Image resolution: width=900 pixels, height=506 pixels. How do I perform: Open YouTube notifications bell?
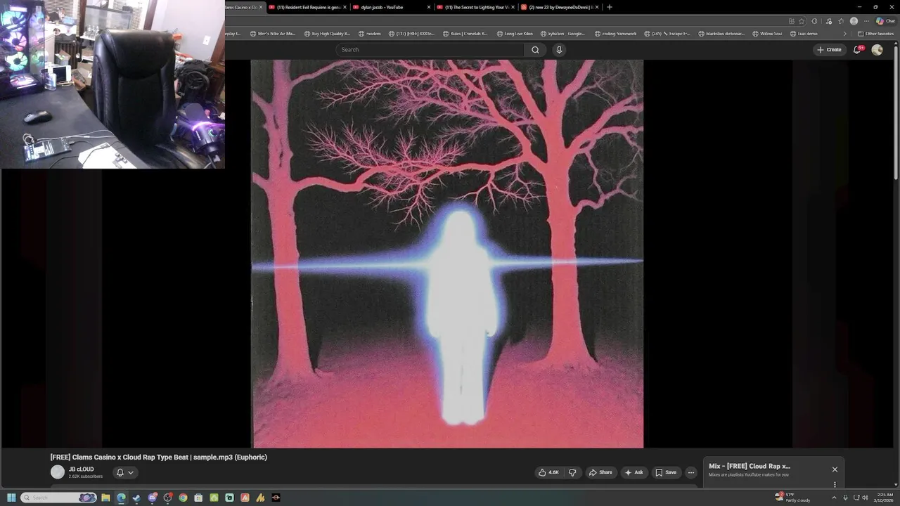pos(857,49)
